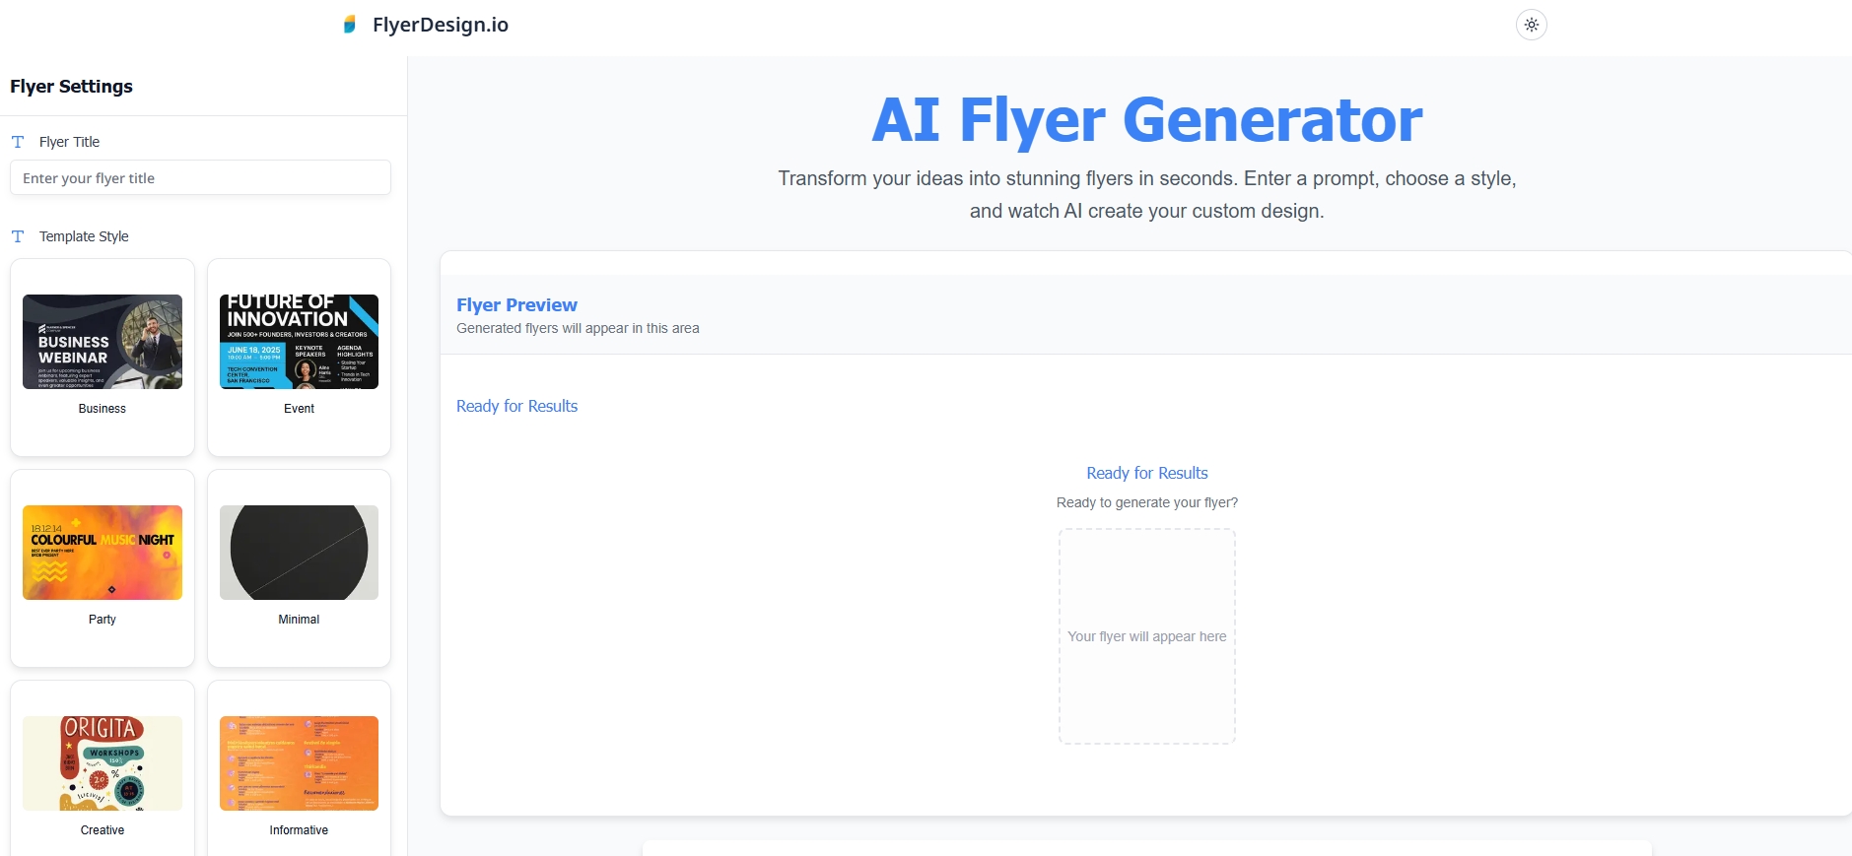Click the Flyer Preview heading

pos(516,305)
